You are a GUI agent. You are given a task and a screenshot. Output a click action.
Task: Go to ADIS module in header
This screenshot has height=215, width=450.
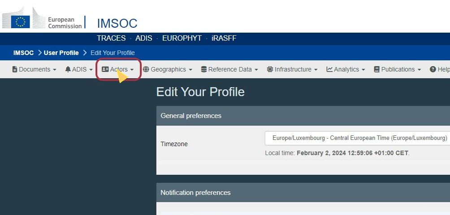click(144, 38)
